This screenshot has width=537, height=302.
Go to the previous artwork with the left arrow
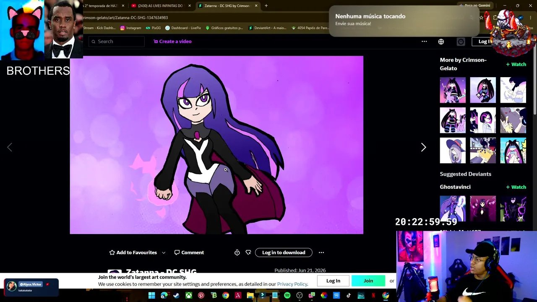tap(10, 147)
